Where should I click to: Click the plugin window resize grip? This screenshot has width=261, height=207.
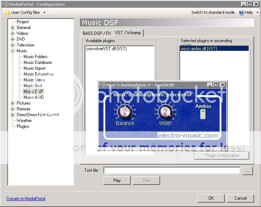coord(224,148)
